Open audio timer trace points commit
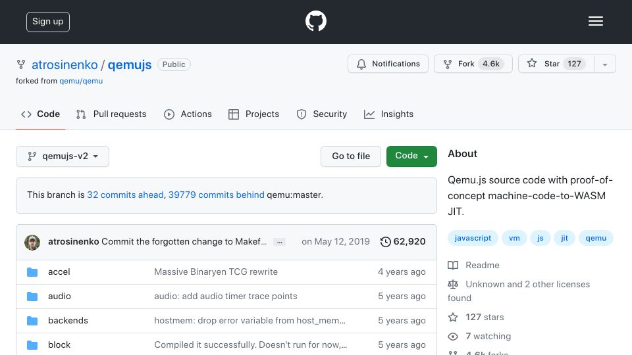632x355 pixels. [x=225, y=296]
